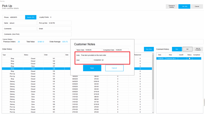Click Completed column header in Comment History

197,55
